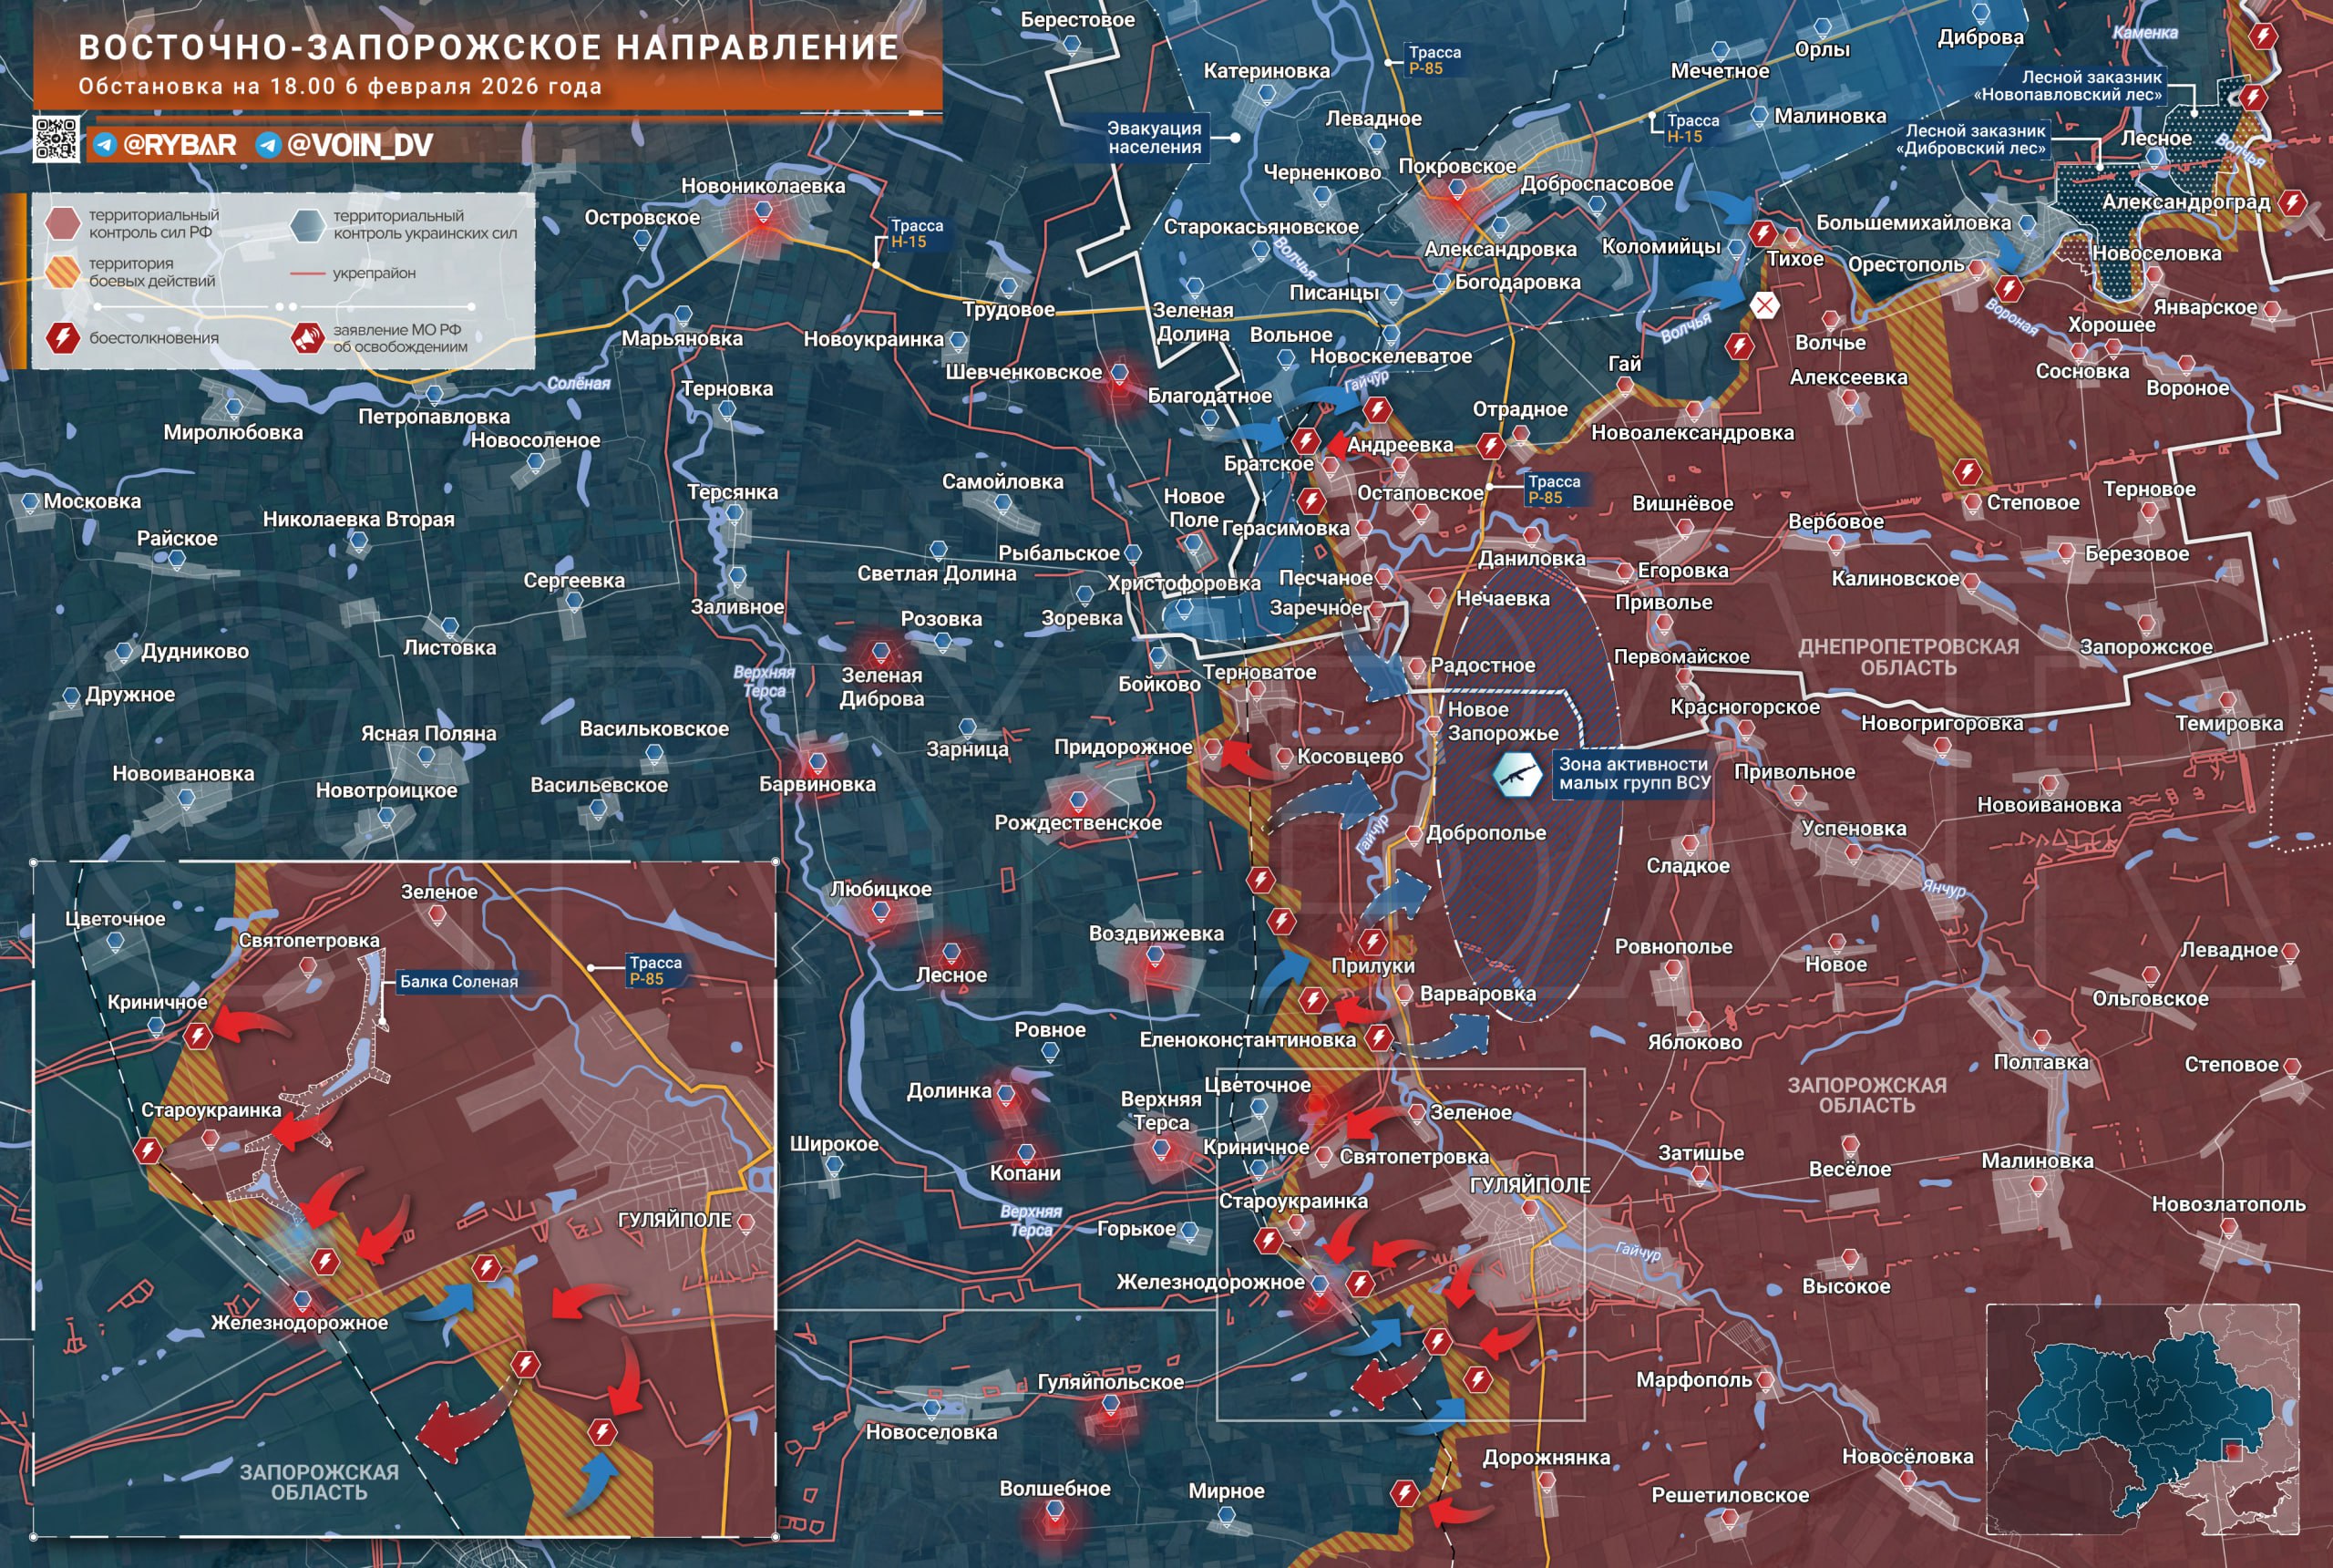This screenshot has height=1568, width=2333.
Task: Click the clash marker right of Александроград
Action: click(x=2292, y=203)
